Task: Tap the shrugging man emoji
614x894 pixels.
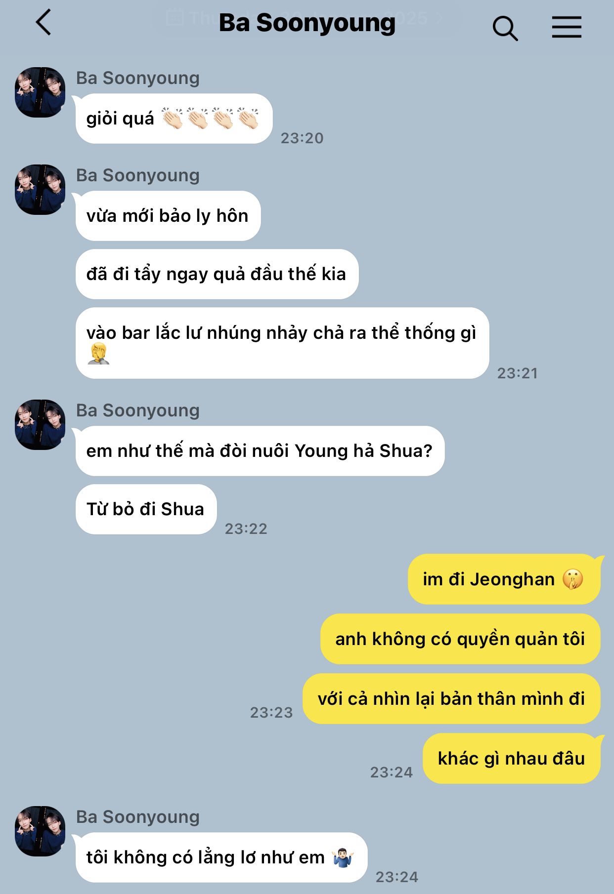Action: 342,857
